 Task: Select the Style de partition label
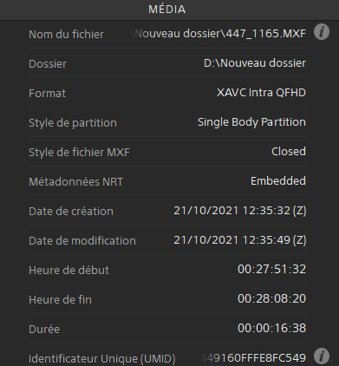pyautogui.click(x=73, y=123)
